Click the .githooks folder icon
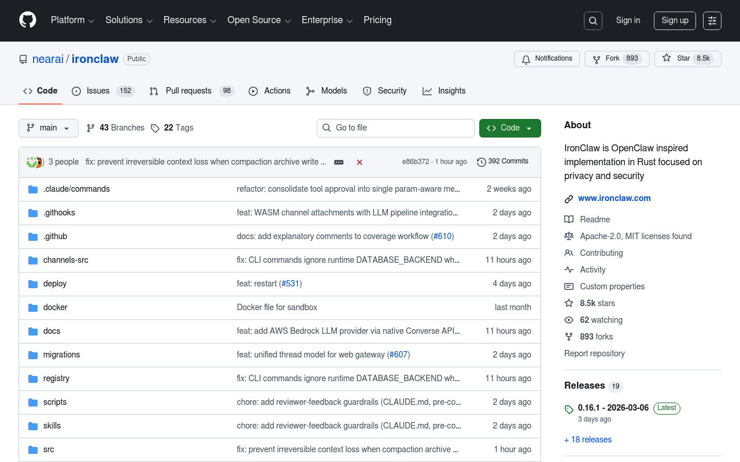This screenshot has width=740, height=462. pos(33,213)
